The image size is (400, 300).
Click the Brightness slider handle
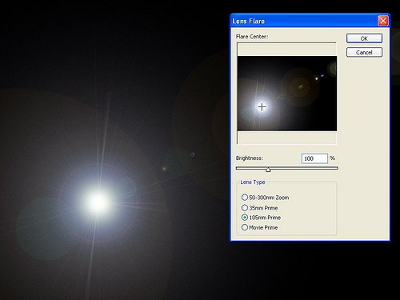pos(268,170)
